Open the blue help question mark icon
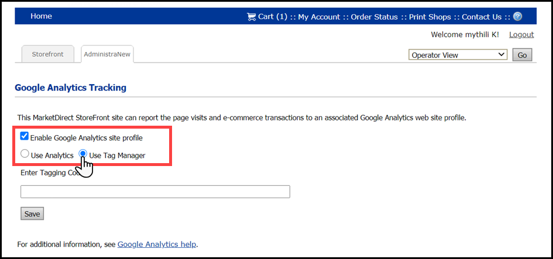 [x=517, y=16]
